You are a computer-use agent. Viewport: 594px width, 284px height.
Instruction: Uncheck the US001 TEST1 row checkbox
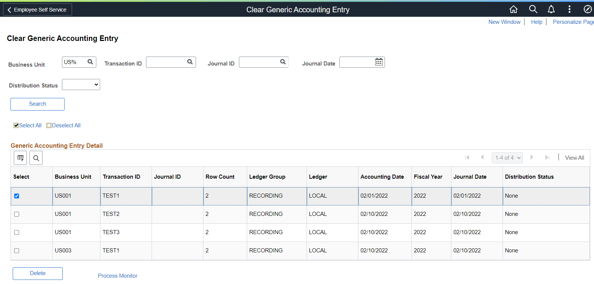click(16, 196)
